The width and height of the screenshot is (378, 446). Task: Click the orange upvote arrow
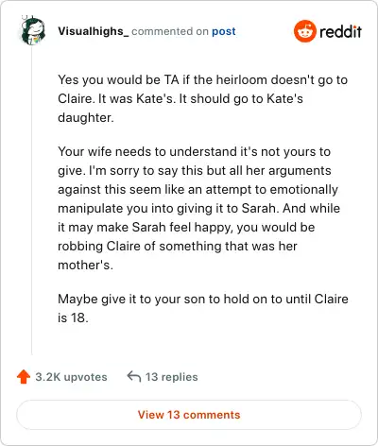(x=24, y=377)
